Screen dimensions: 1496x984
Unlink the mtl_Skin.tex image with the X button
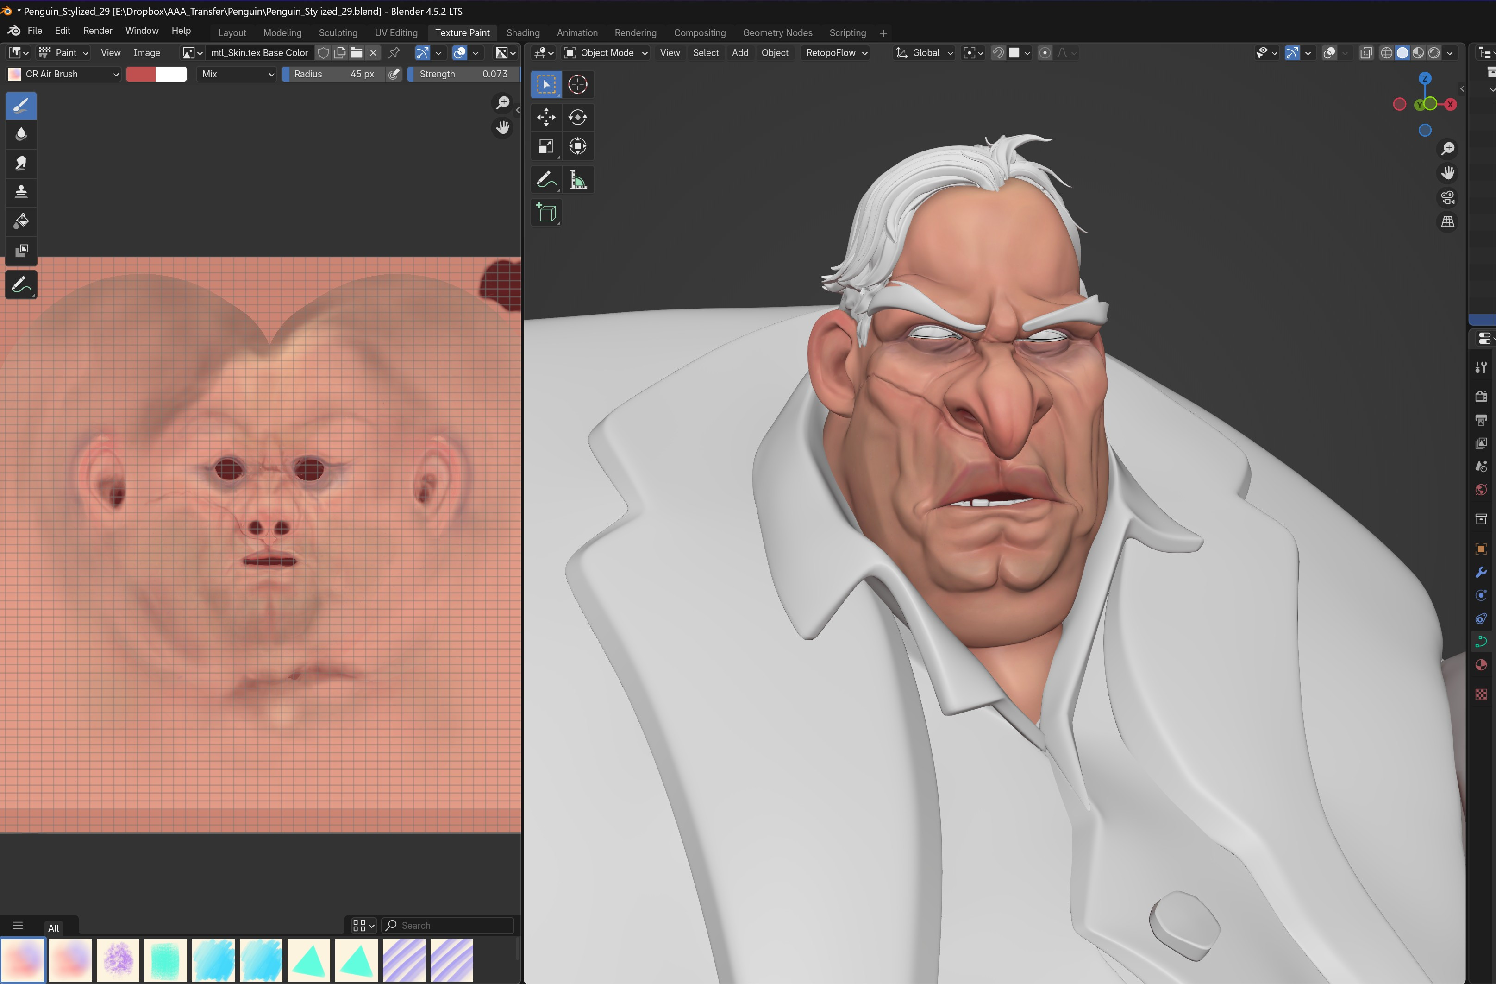[373, 53]
